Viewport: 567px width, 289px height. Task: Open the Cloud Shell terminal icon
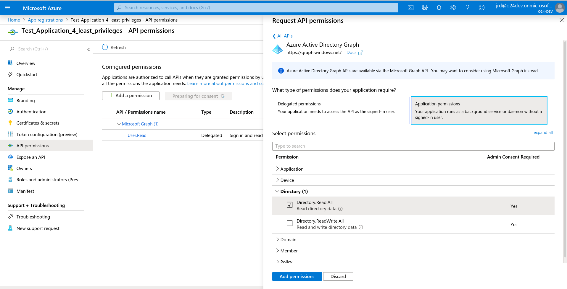[x=411, y=8]
